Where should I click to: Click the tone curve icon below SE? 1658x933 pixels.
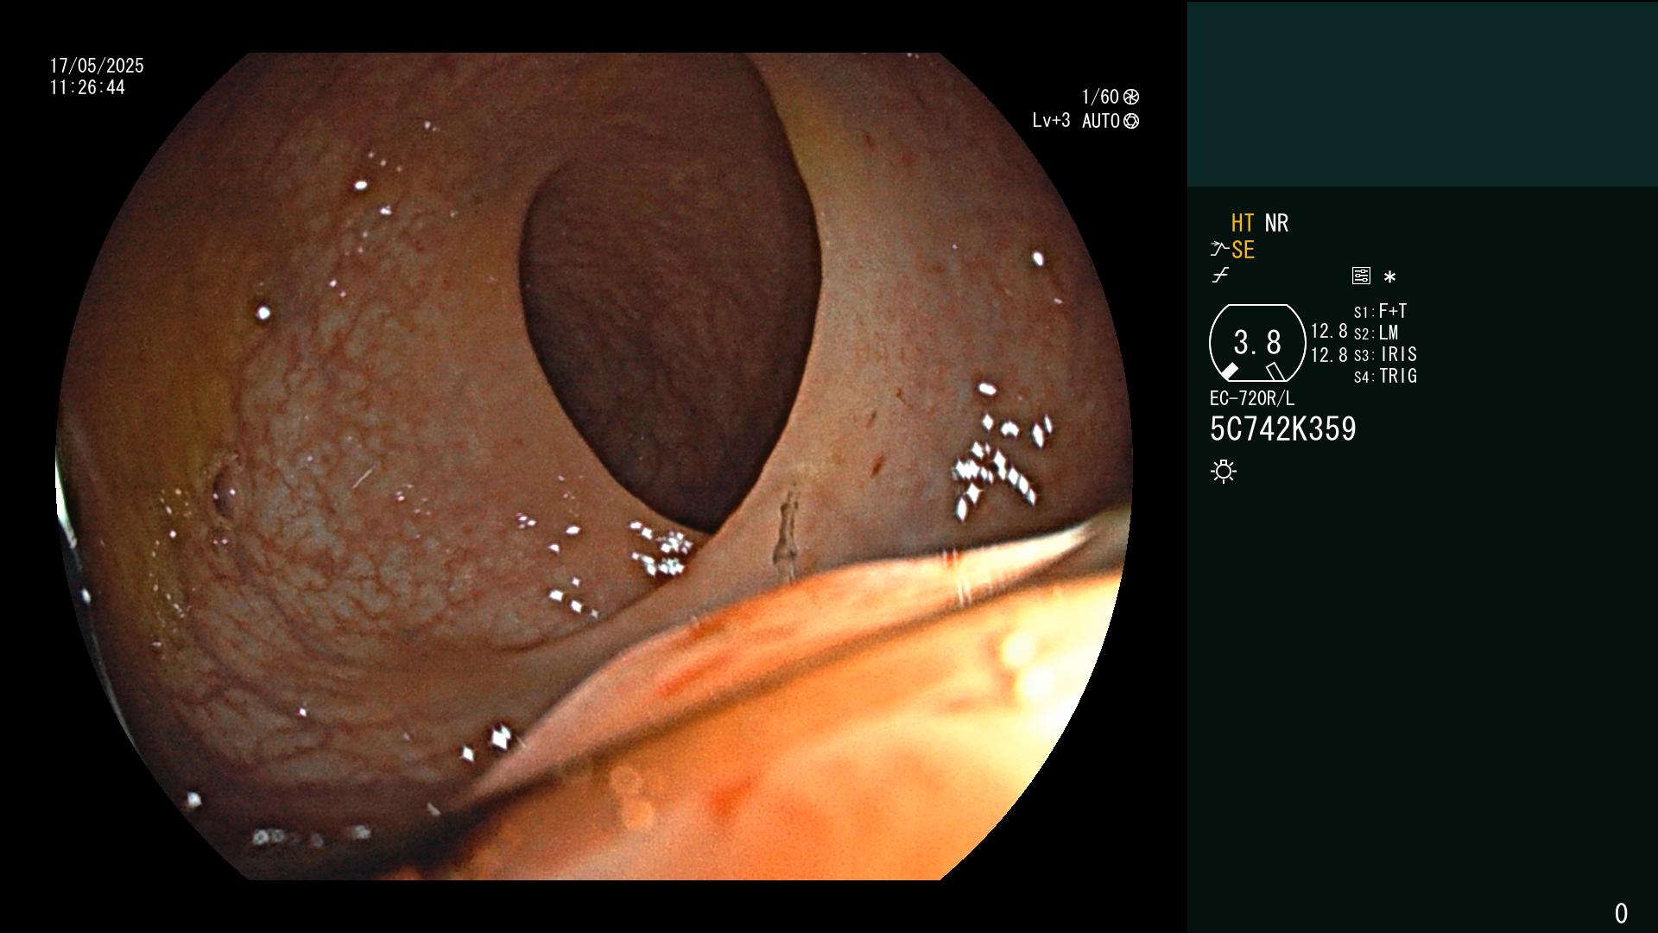pyautogui.click(x=1220, y=276)
